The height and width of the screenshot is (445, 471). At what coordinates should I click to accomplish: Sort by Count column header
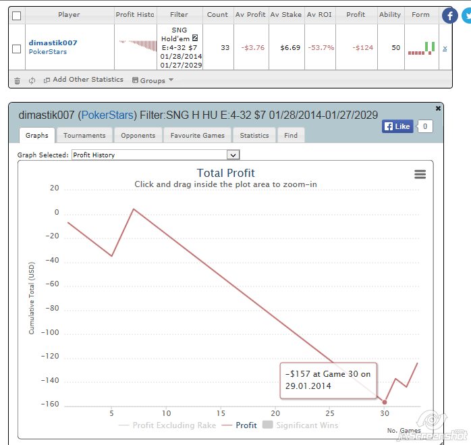pos(217,15)
